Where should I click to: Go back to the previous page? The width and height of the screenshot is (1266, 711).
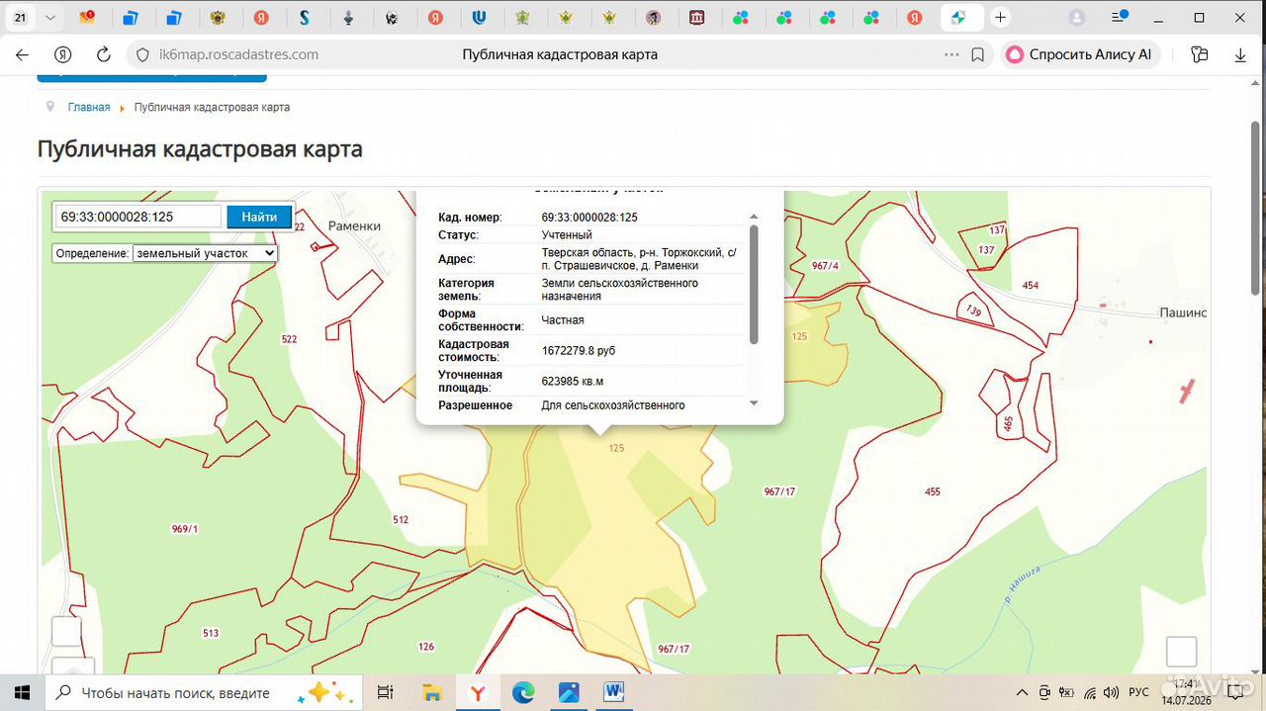point(22,55)
